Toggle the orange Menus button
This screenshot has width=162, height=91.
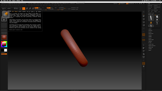click(127, 4)
